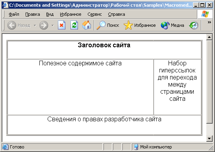Click the vertical scrollbar down arrow
Image resolution: width=215 pixels, height=152 pixels.
pyautogui.click(x=209, y=138)
